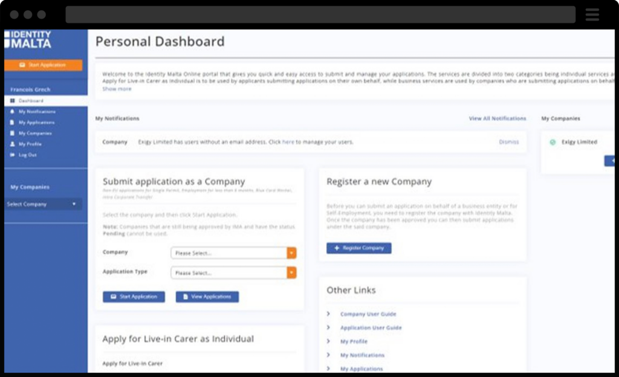Screen dimensions: 619x377
Task: Click the green check icon beside Exigy Limited
Action: (553, 142)
